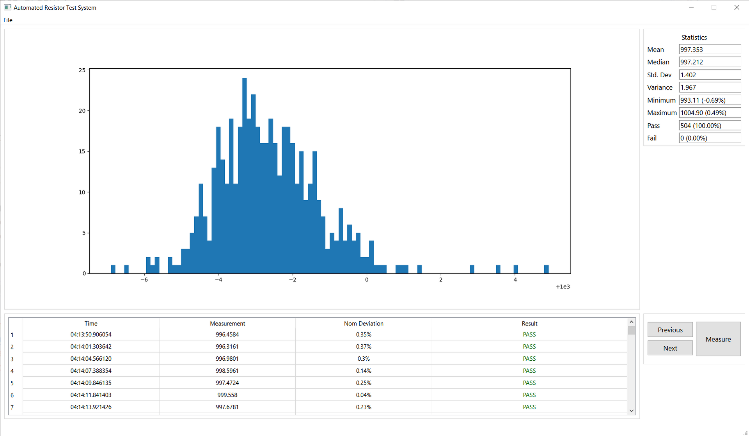Click the scrollbar down arrow in table
This screenshot has height=436, width=749.
click(x=631, y=411)
